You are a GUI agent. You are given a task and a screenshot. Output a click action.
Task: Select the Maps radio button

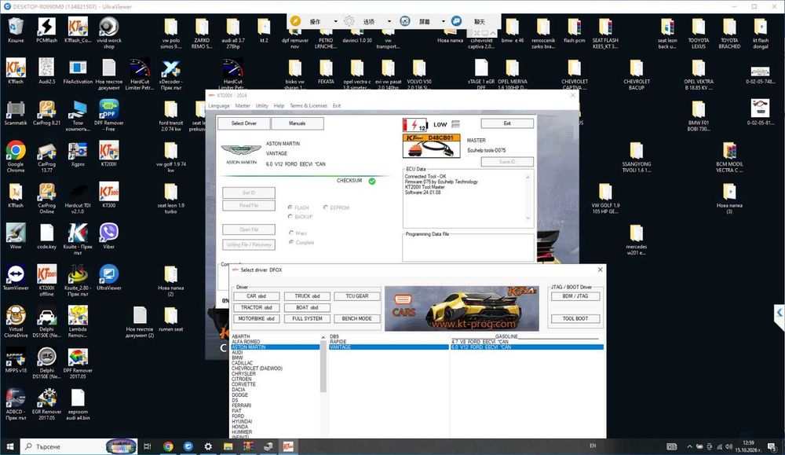point(291,233)
